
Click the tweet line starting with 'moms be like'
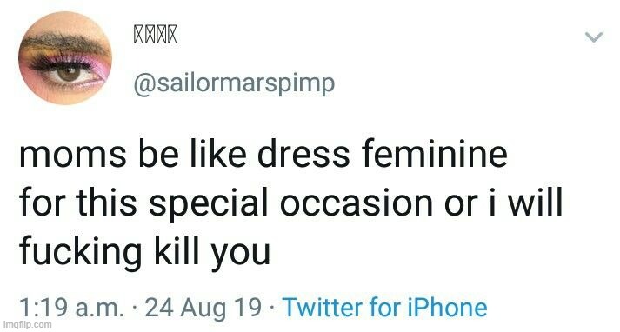tap(263, 155)
